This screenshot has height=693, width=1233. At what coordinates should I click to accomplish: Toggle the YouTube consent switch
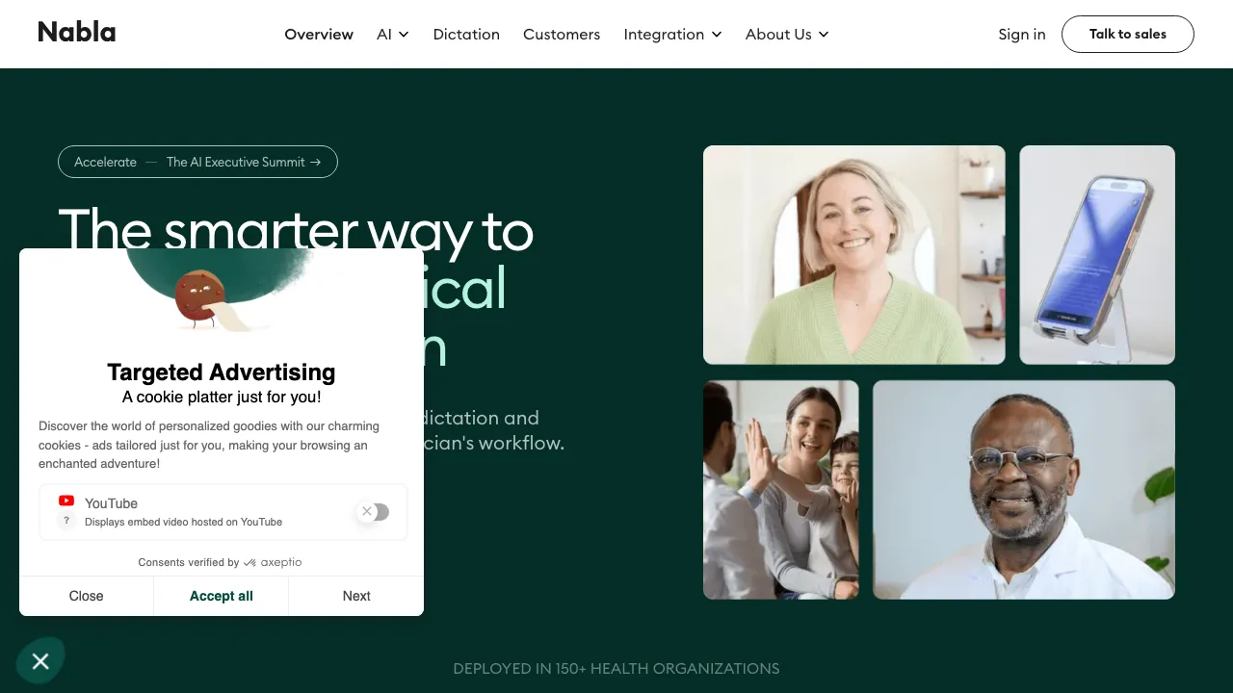coord(374,512)
